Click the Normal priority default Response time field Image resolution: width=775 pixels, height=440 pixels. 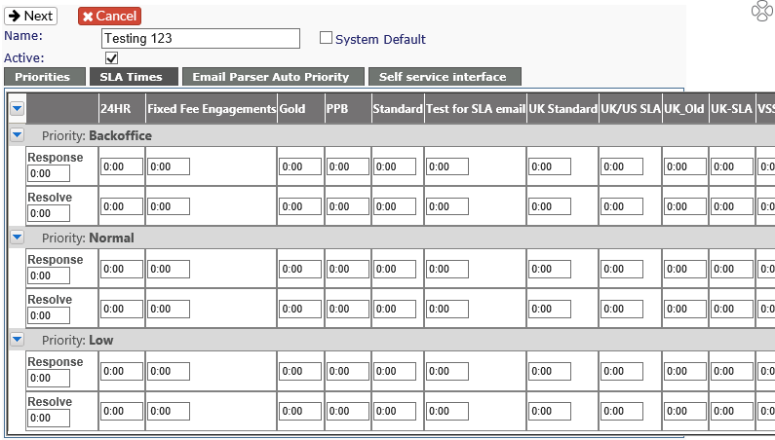tap(49, 275)
